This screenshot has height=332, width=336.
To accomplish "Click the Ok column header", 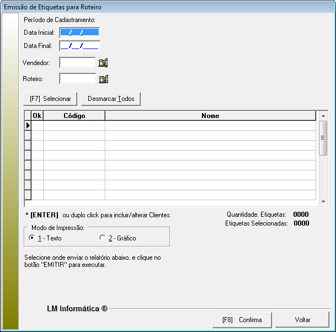I will 37,116.
